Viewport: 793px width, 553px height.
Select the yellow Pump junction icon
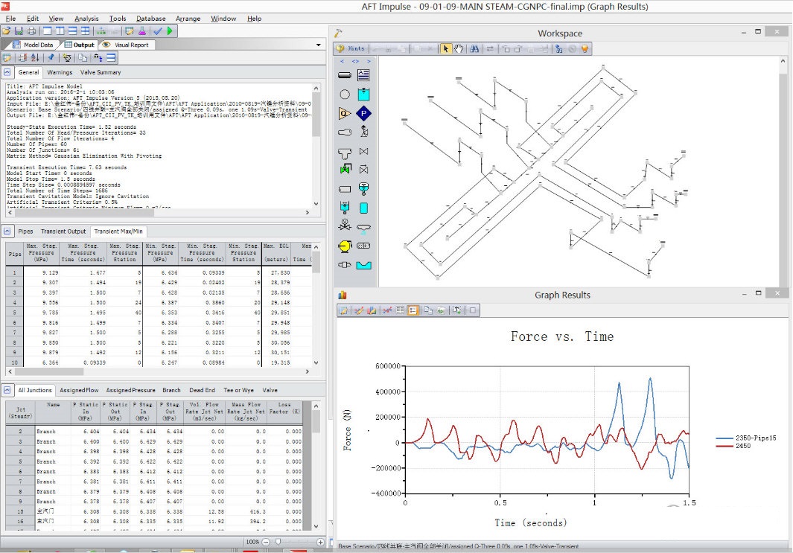[345, 246]
